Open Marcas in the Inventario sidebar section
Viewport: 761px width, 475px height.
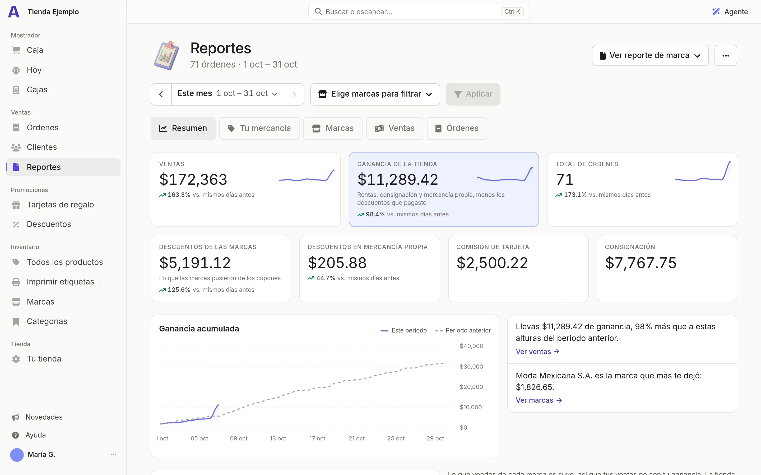(63, 302)
